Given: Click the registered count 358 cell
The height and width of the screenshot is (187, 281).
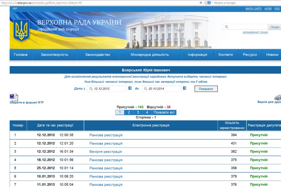Looking at the screenshot, I should [234, 168].
